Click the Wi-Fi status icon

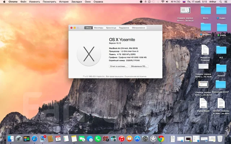(163, 2)
